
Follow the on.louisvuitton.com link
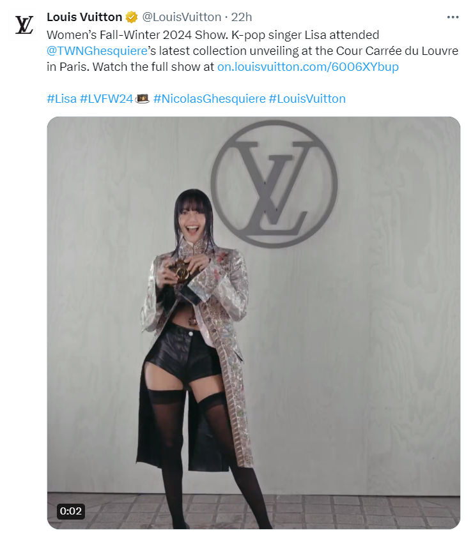point(307,66)
